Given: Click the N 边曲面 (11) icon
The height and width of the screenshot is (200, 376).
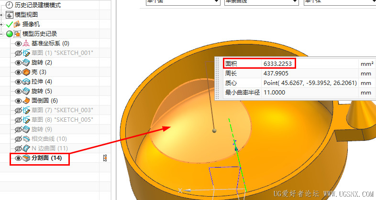Looking at the screenshot, I should pos(26,148).
